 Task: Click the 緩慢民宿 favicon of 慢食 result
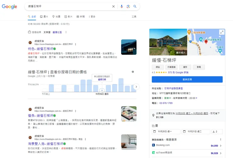pyautogui.click(x=30, y=110)
